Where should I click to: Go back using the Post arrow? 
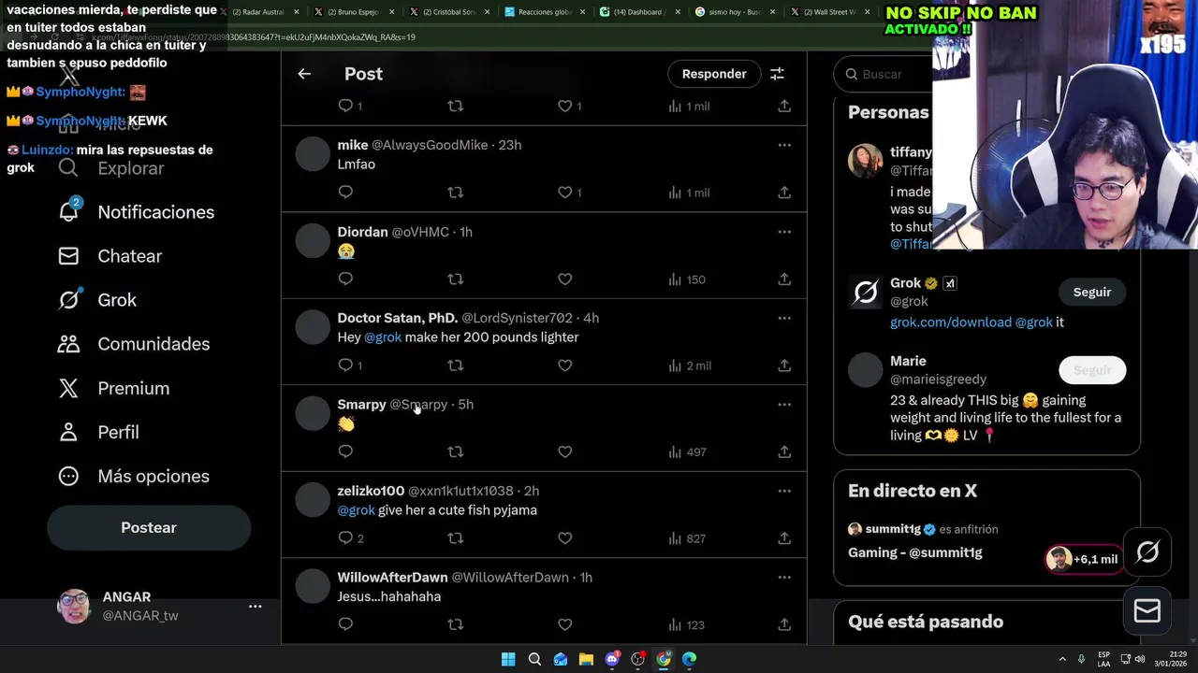click(304, 74)
